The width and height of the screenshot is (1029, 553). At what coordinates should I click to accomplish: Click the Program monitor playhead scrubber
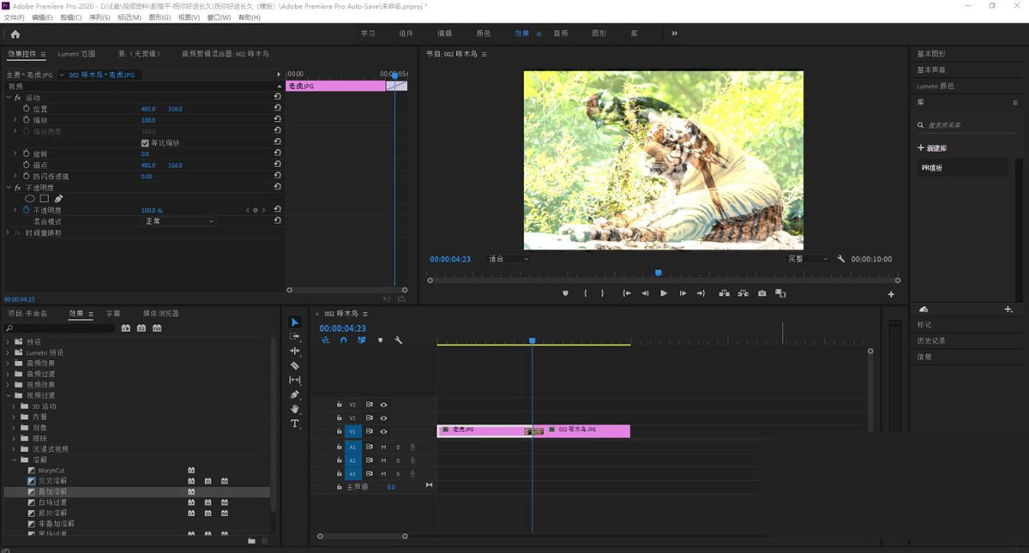659,273
